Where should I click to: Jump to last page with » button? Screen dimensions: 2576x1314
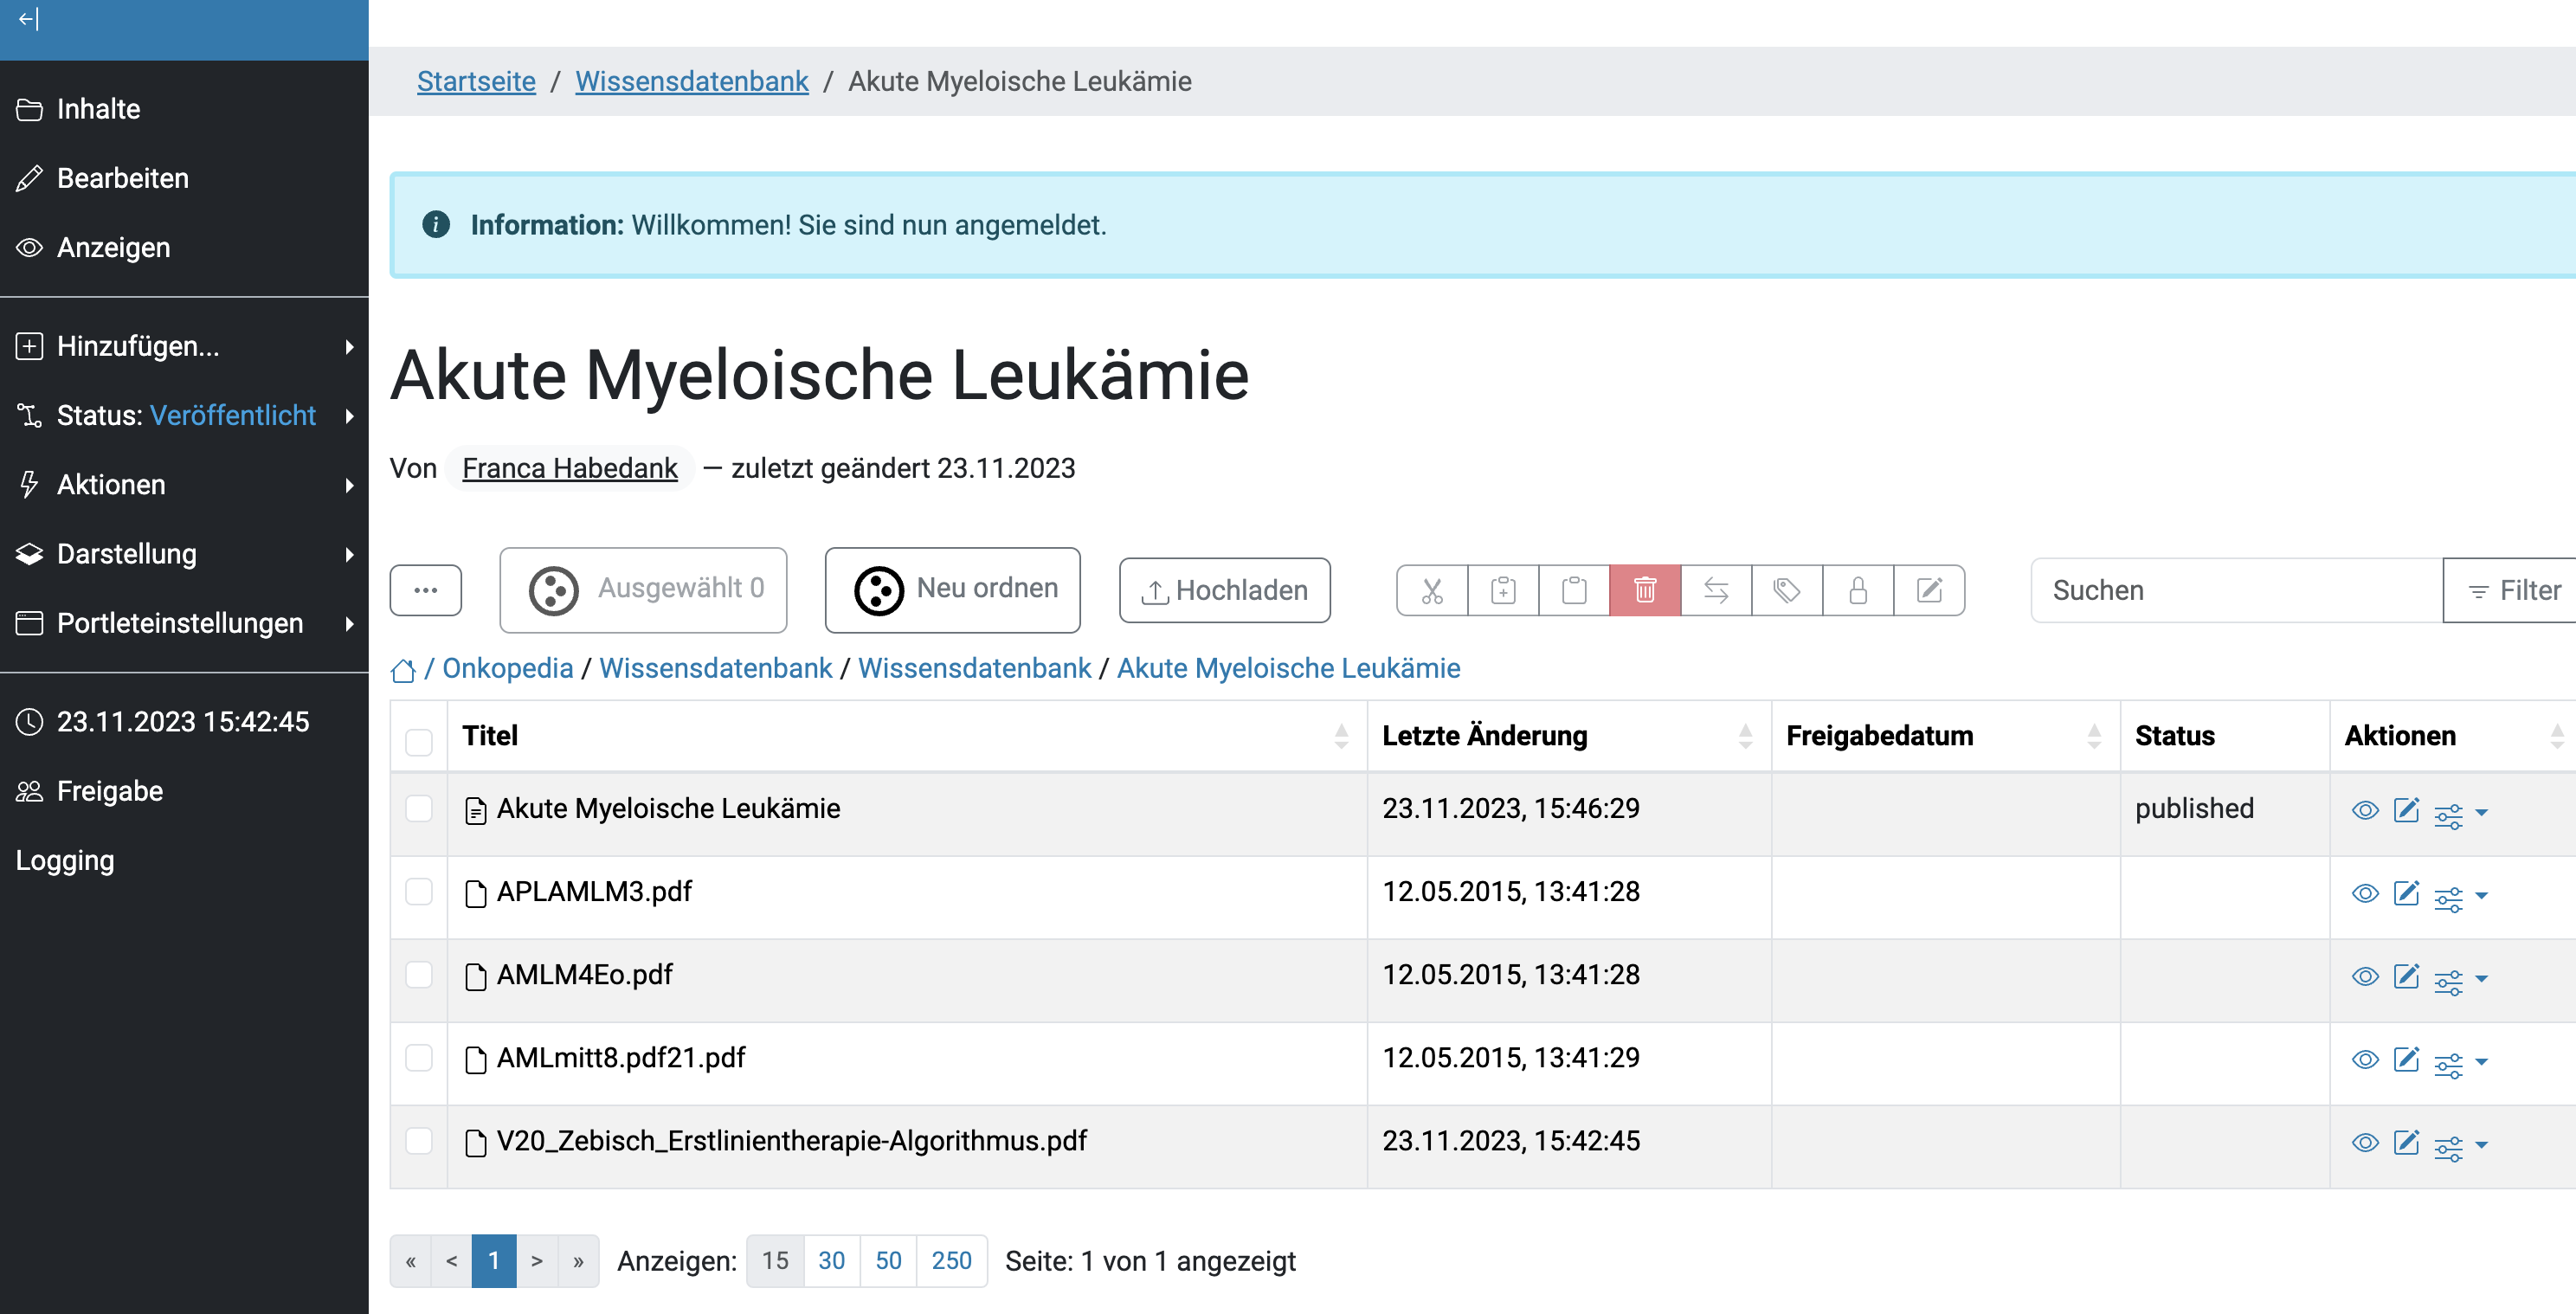click(x=578, y=1260)
